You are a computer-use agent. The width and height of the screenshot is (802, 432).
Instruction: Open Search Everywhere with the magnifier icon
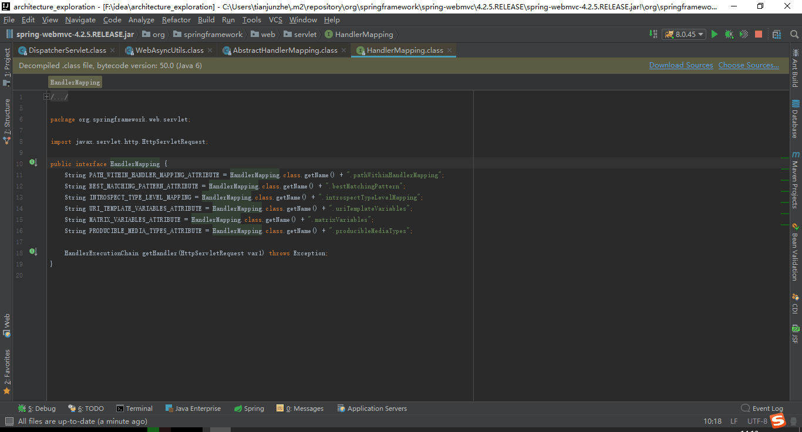click(794, 34)
